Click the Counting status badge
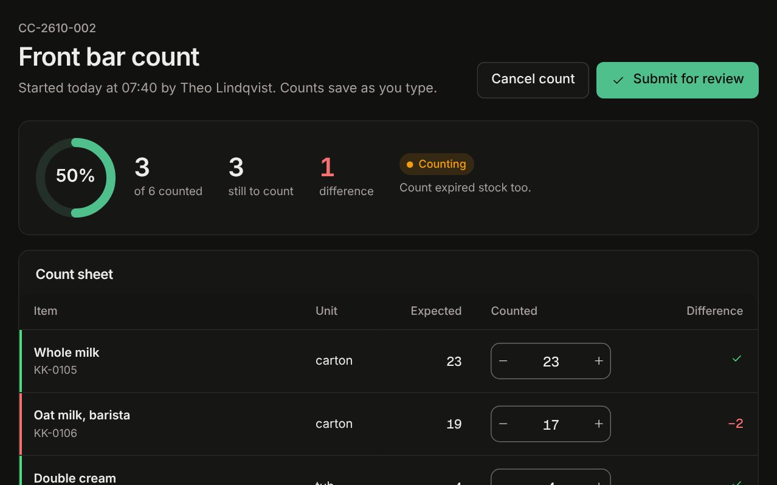This screenshot has height=485, width=777. (437, 164)
